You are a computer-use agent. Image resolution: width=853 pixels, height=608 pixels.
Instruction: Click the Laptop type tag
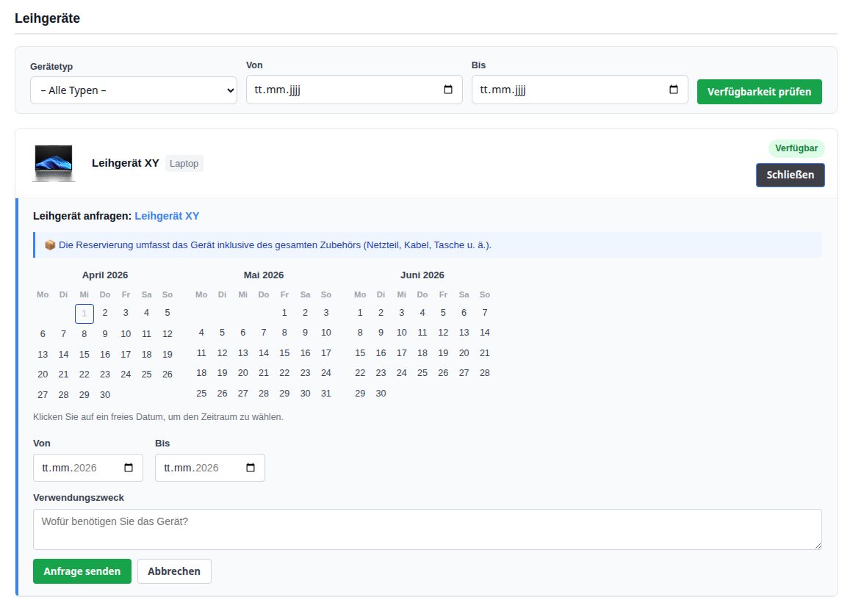coord(184,163)
